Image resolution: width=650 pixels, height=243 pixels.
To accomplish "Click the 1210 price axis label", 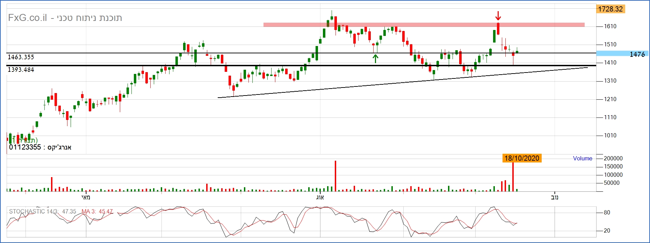I will 611,99.
